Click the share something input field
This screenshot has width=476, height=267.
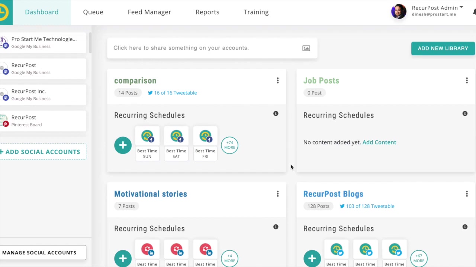212,48
